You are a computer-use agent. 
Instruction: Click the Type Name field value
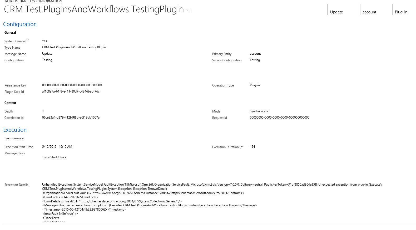click(x=74, y=47)
